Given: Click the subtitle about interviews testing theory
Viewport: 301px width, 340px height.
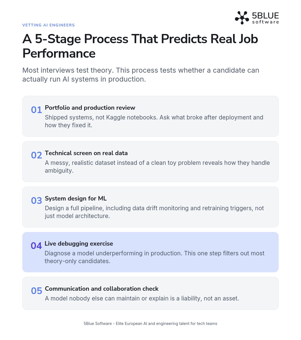Looking at the screenshot, I should click(141, 75).
